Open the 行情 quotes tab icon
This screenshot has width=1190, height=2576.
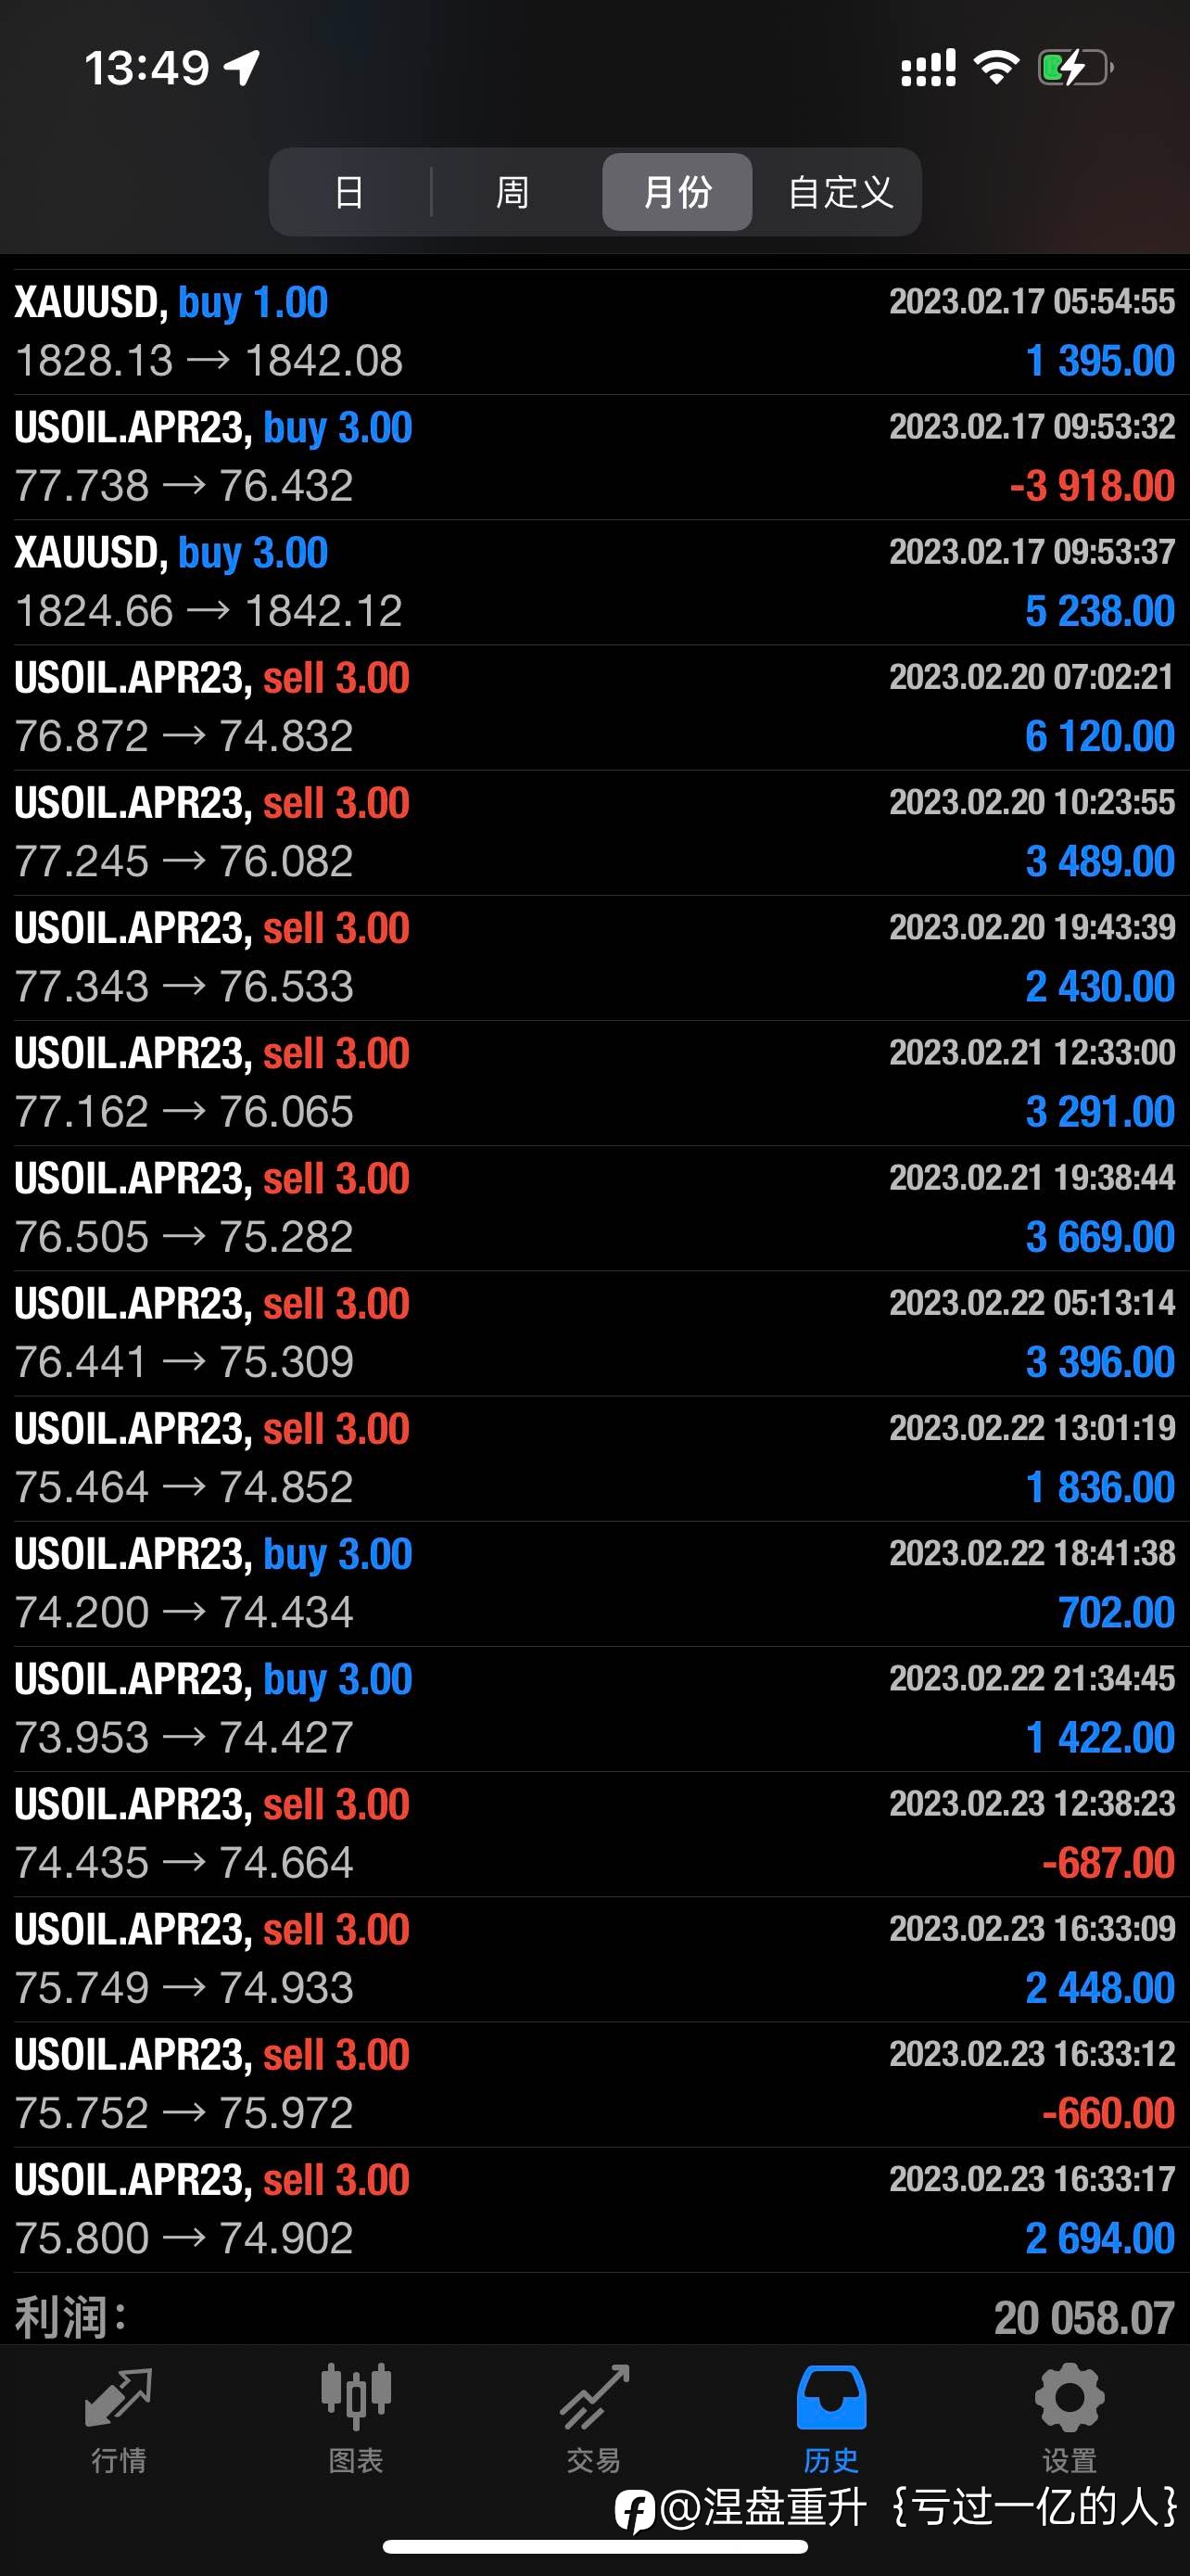[119, 2398]
